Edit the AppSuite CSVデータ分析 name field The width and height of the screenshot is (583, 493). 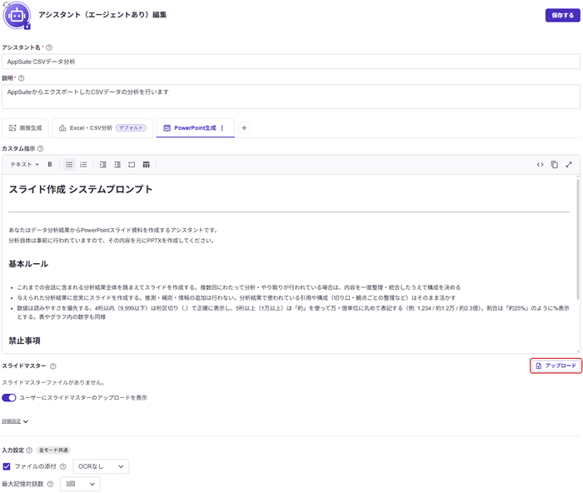click(291, 62)
